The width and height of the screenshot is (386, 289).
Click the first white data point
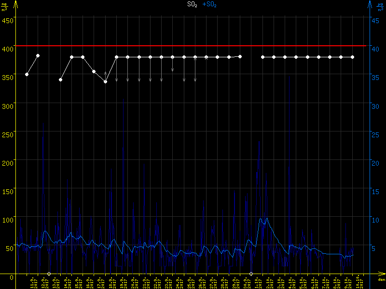click(x=27, y=74)
